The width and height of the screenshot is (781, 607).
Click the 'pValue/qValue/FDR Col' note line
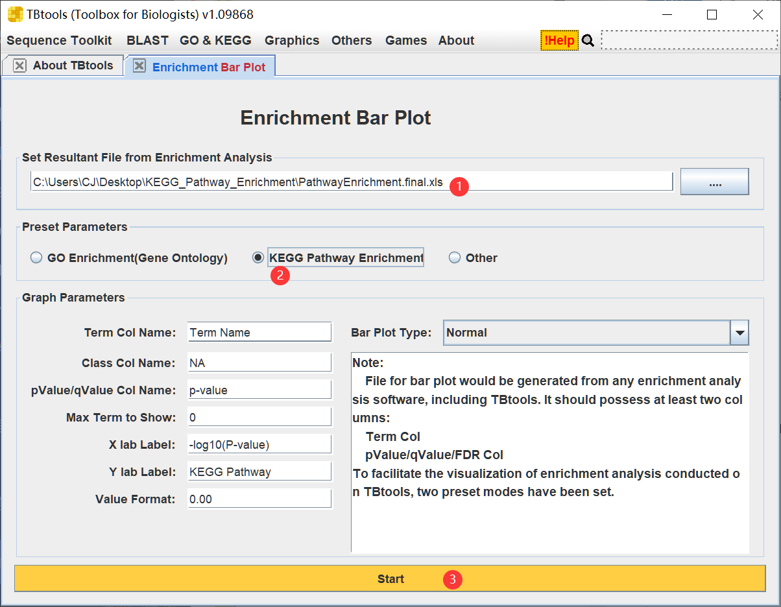coord(435,455)
